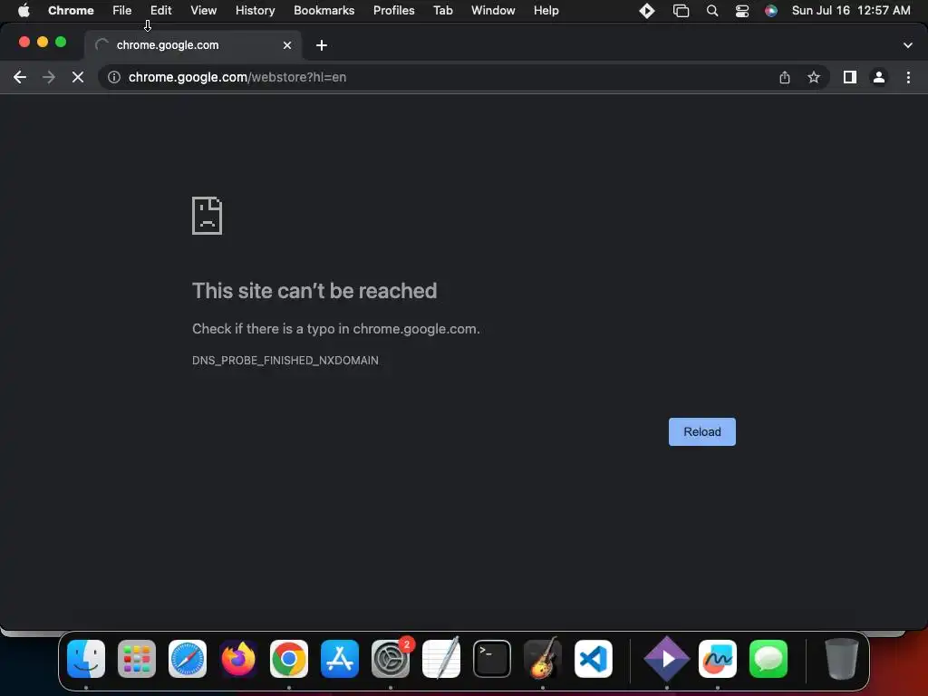Click the DNS_PROBE_FINISHED_NXDOMAIN error code

click(285, 361)
